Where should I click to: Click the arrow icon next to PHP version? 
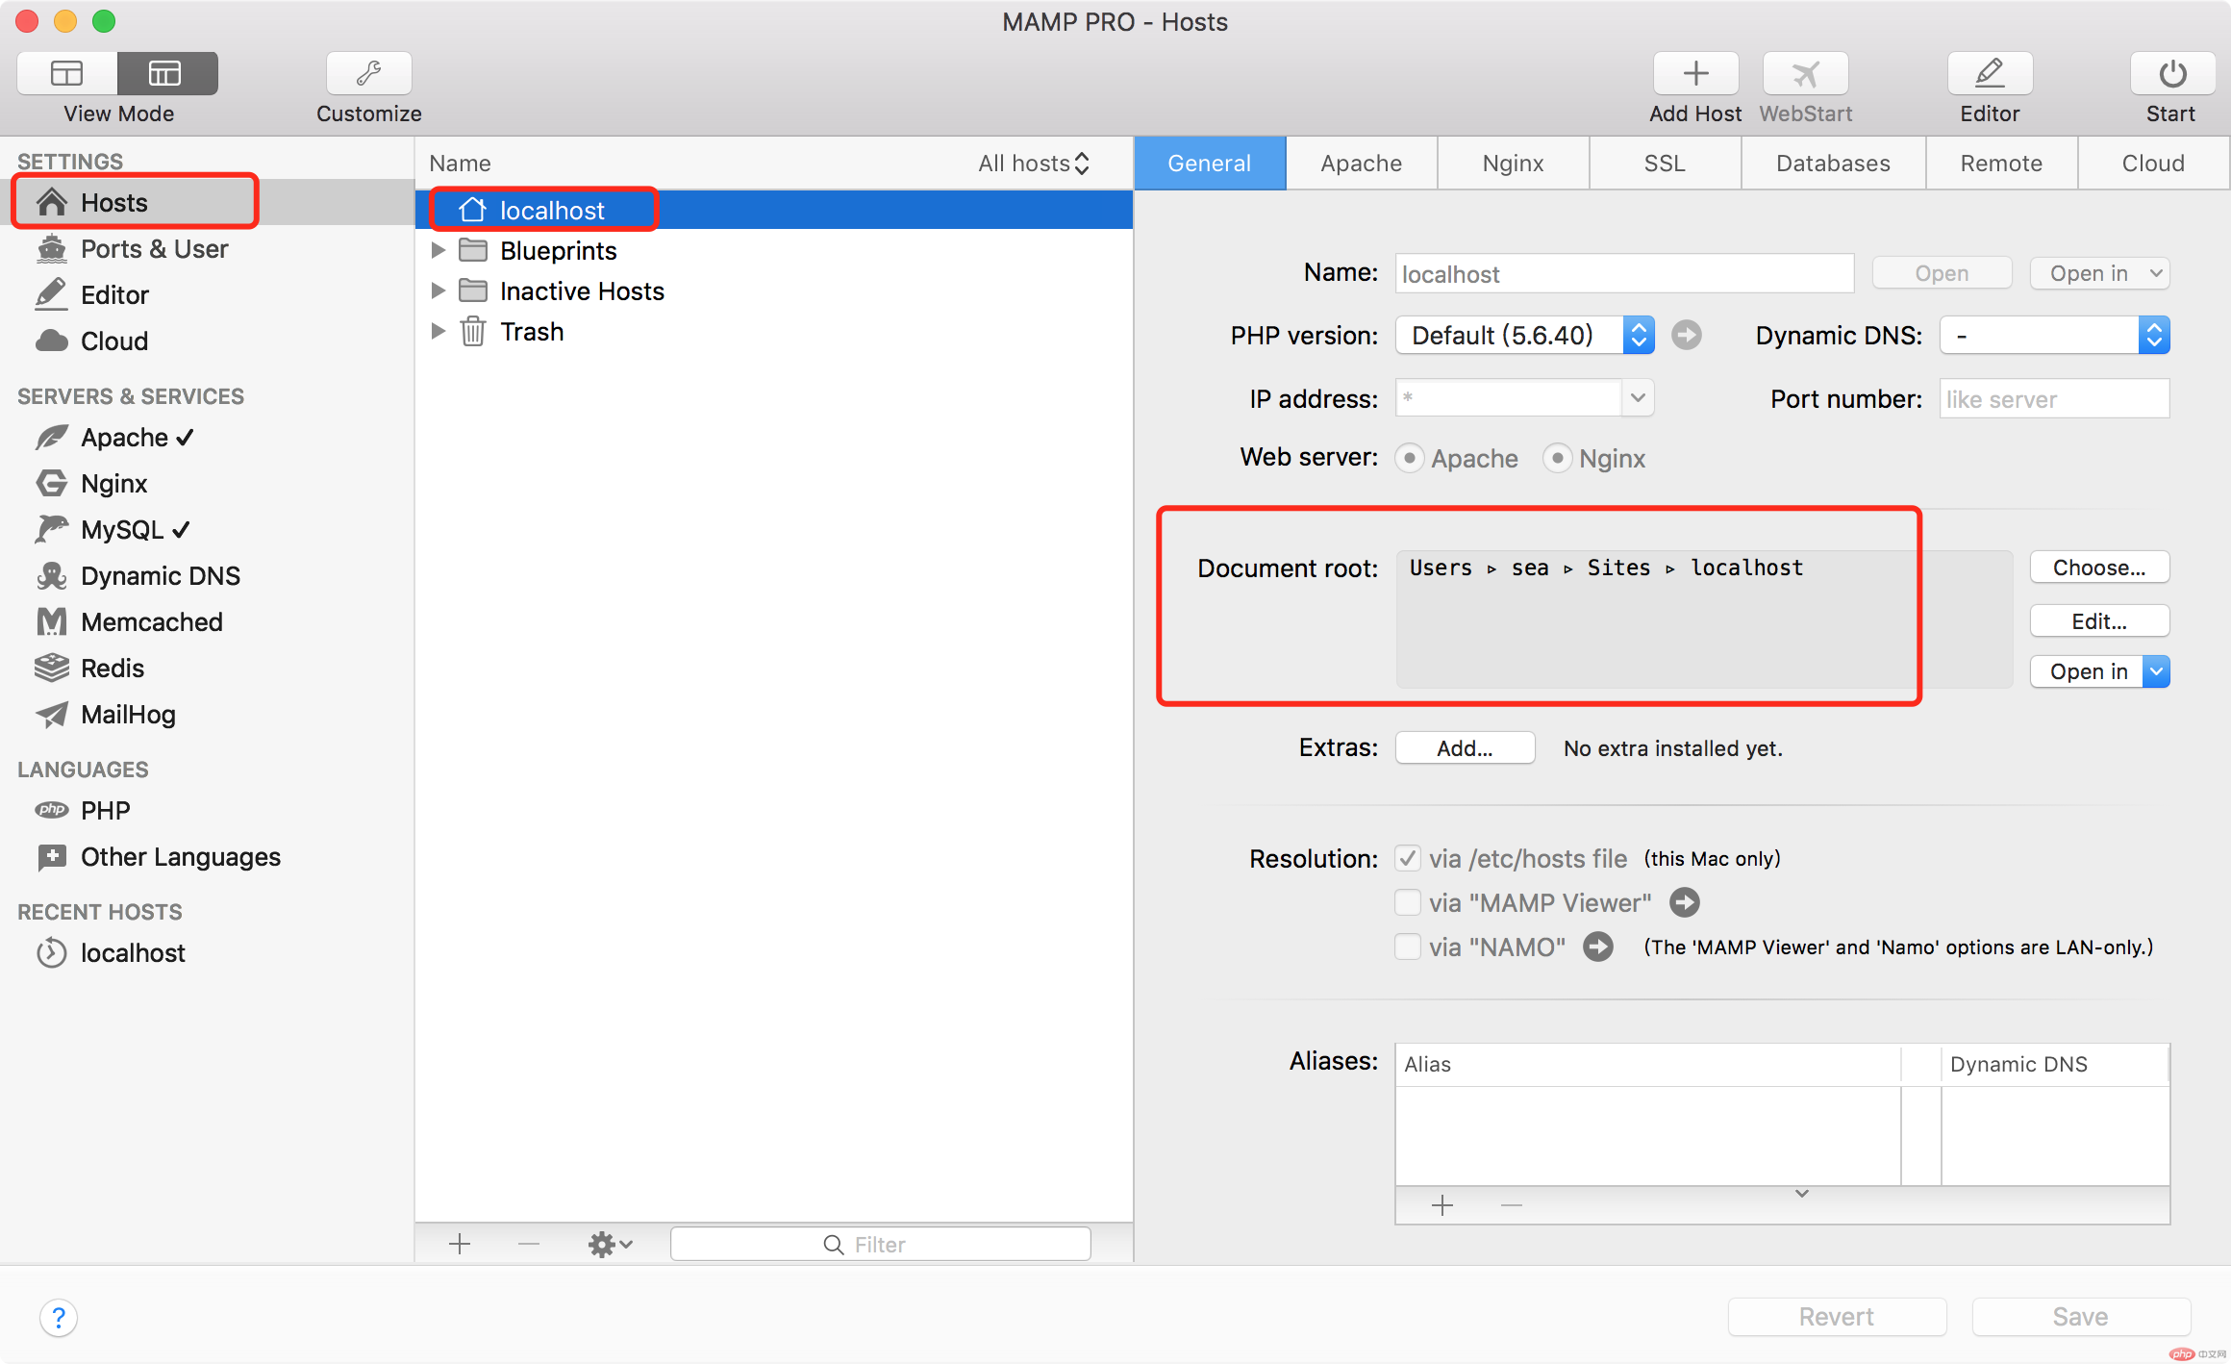[x=1686, y=335]
